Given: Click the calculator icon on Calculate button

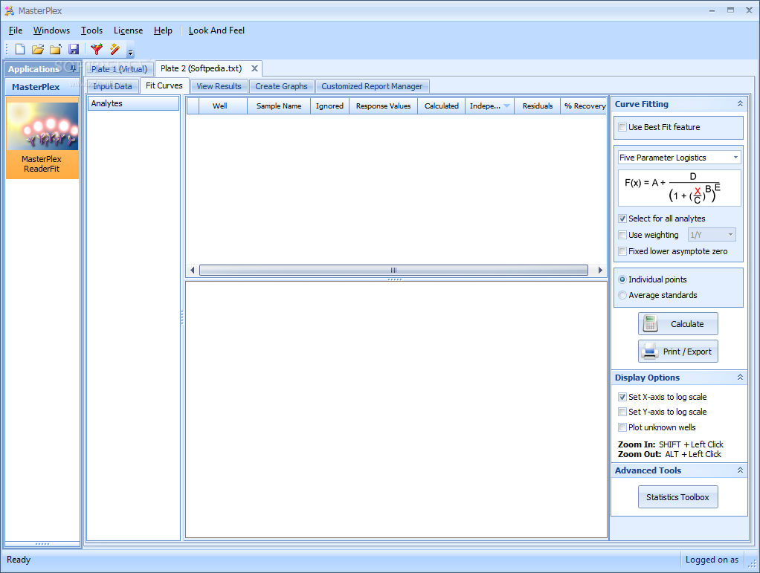Looking at the screenshot, I should pos(650,323).
